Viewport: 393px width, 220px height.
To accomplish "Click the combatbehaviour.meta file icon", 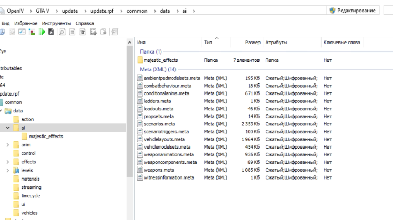I will click(x=140, y=86).
